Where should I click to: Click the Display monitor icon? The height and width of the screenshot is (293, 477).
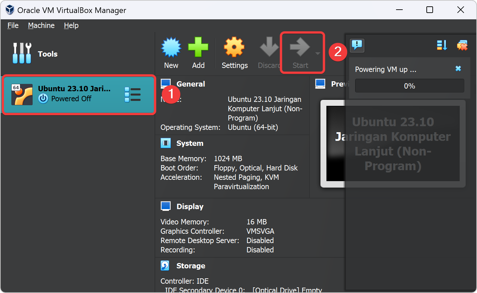(166, 206)
